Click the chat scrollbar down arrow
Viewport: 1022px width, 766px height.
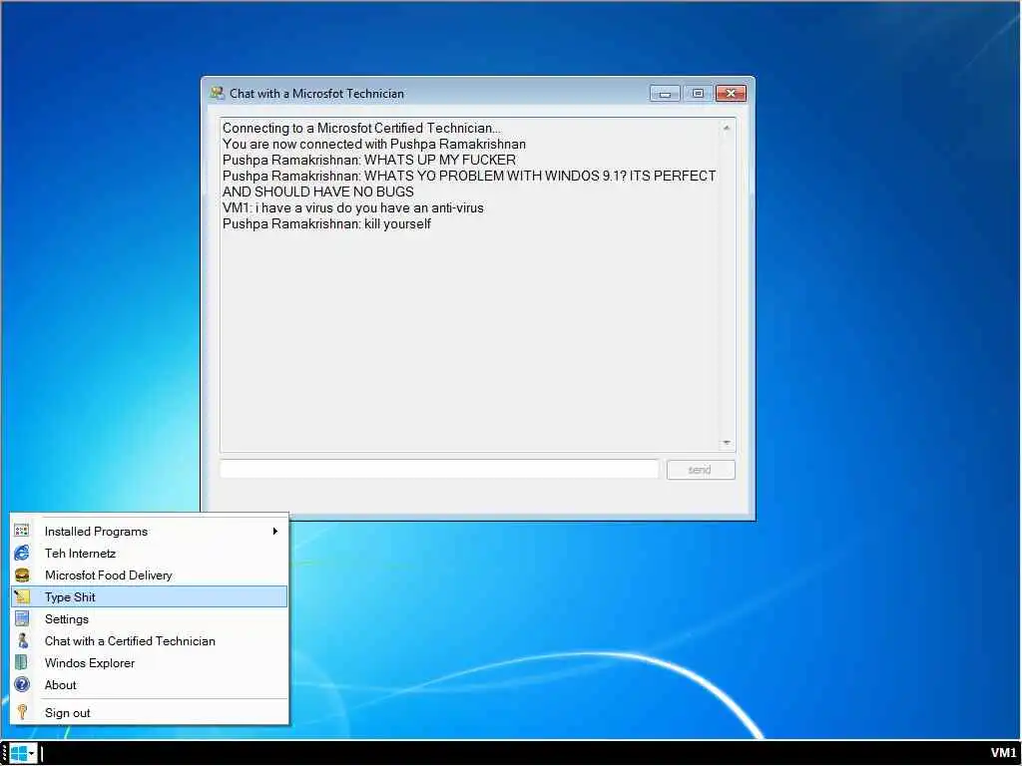click(727, 443)
